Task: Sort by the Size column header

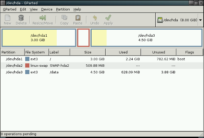Action: coord(88,52)
